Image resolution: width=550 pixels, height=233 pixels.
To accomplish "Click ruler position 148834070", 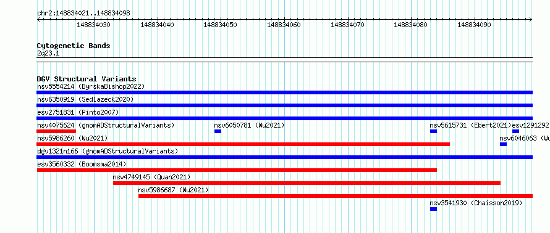I will 347,25.
